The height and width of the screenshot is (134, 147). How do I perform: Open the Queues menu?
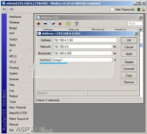(x=14, y=79)
